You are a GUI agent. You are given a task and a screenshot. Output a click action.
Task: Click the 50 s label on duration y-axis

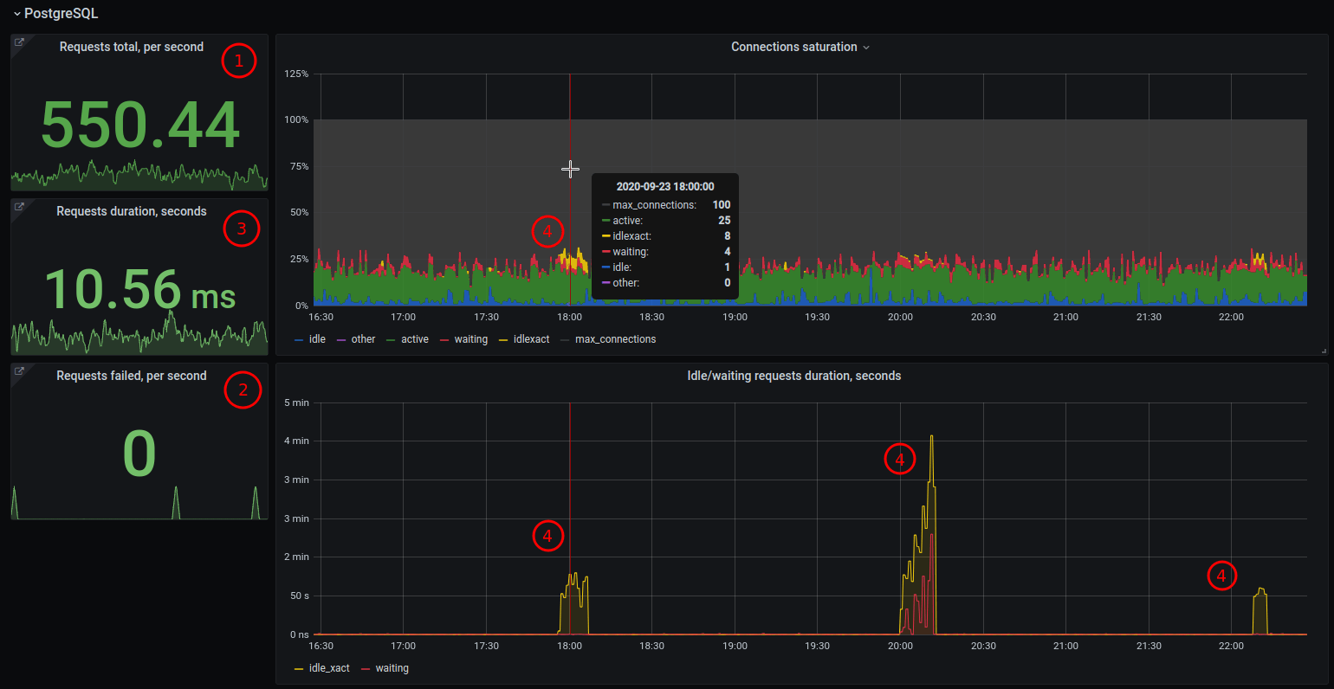tap(300, 596)
